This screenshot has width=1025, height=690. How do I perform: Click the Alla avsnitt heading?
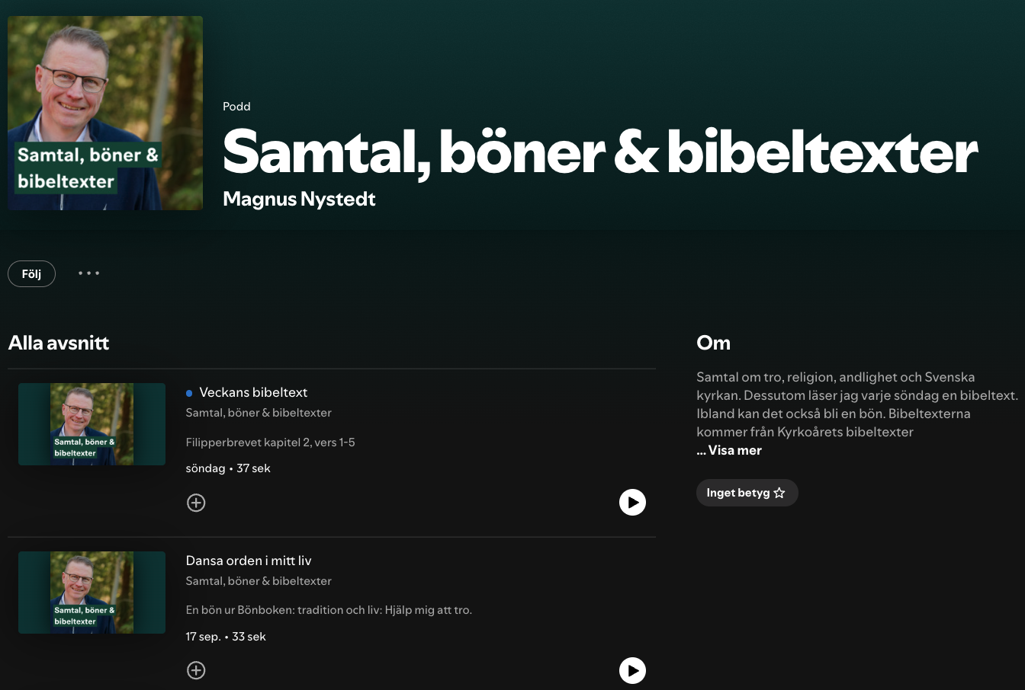pos(59,343)
